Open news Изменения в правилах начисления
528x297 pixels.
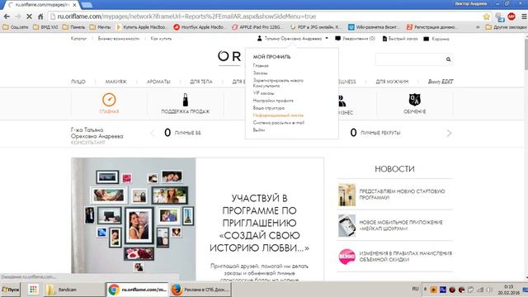pos(405,257)
